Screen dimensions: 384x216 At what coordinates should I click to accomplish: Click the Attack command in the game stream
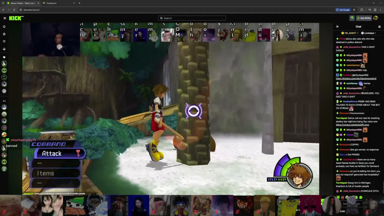click(60, 154)
